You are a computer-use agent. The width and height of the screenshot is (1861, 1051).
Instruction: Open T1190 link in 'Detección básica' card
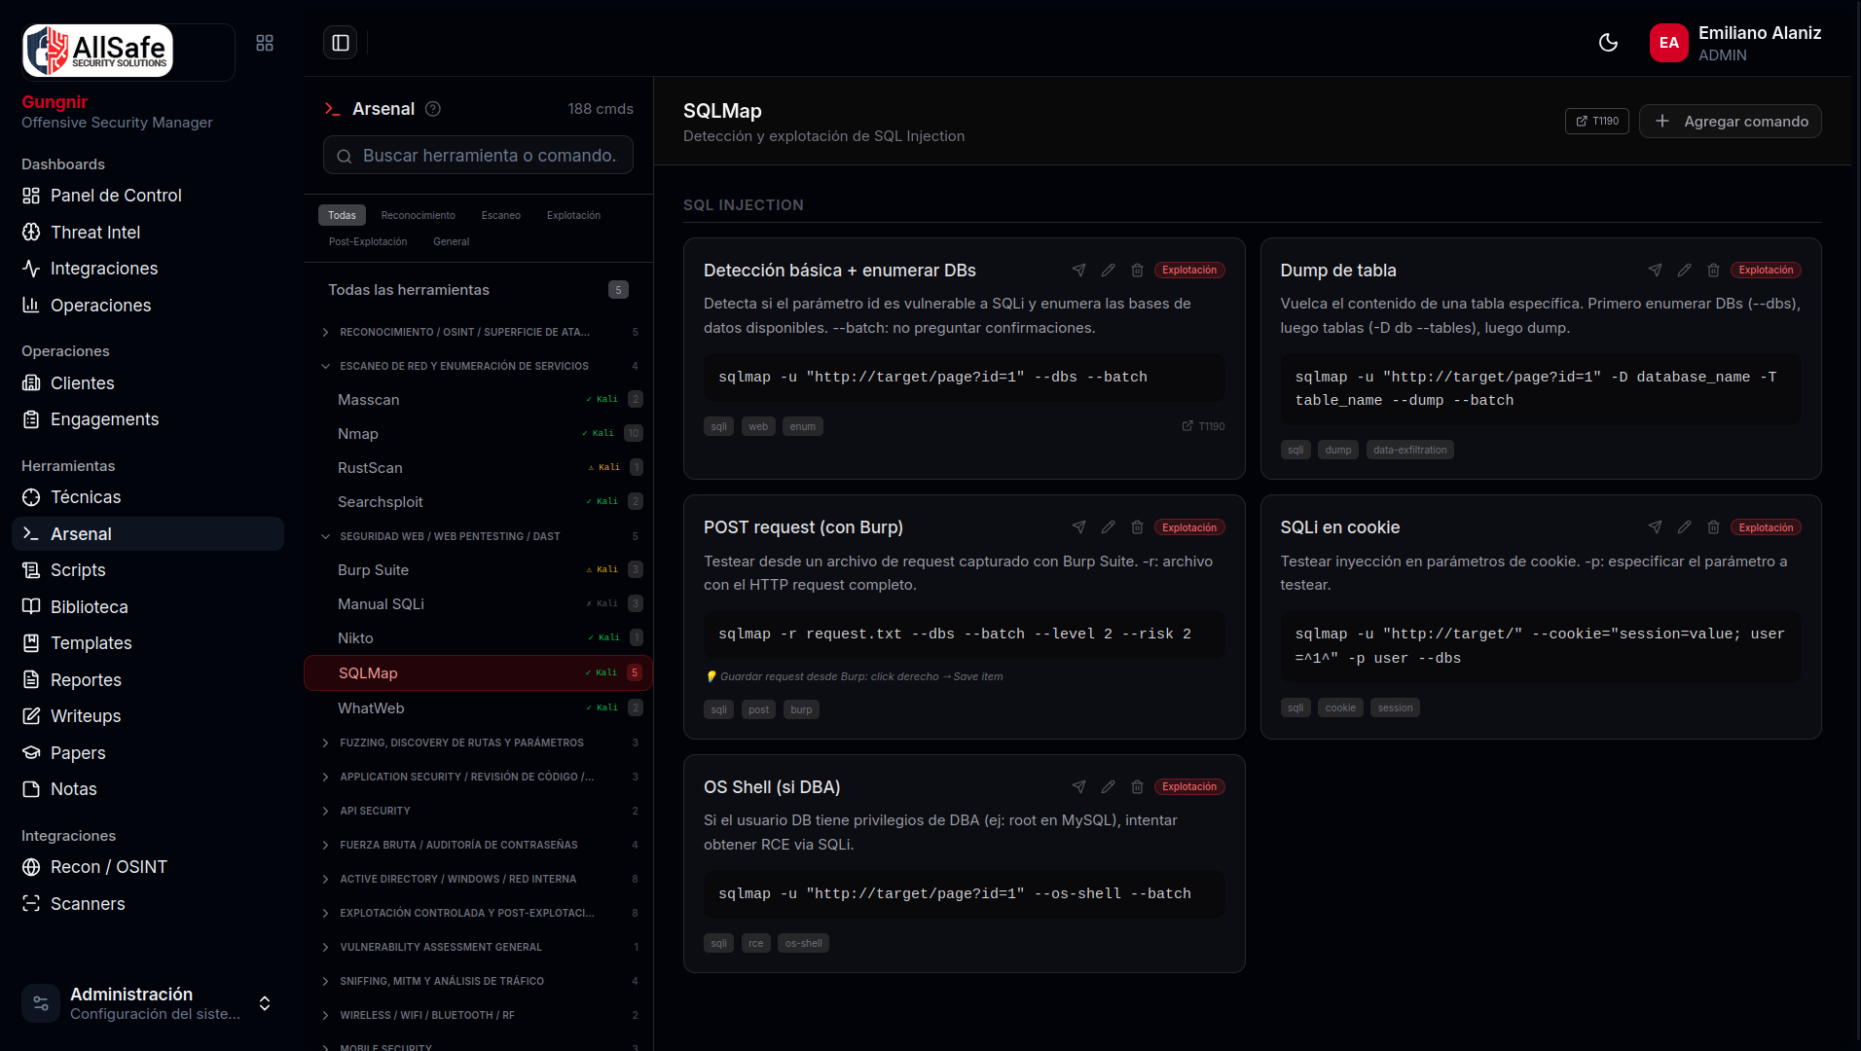click(1203, 426)
